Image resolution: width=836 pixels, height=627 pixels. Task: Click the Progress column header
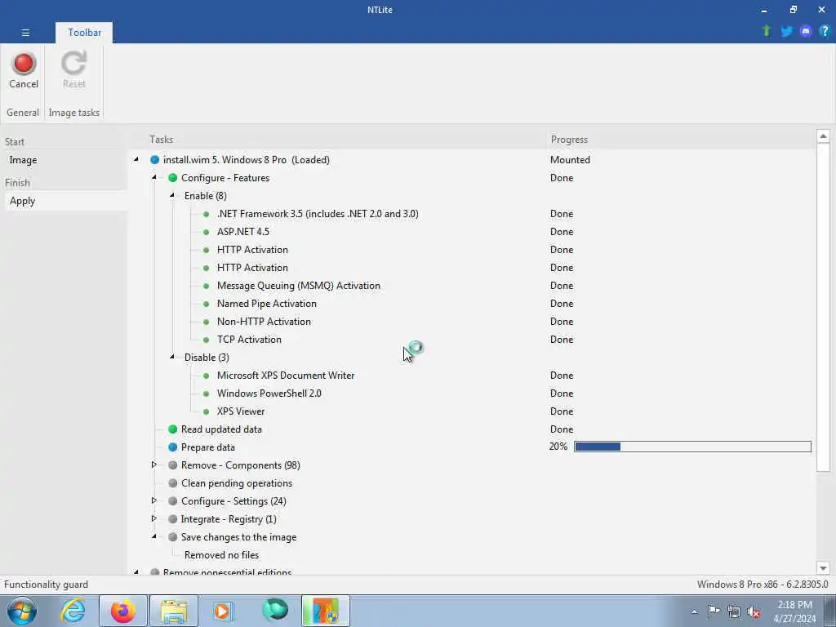(569, 140)
